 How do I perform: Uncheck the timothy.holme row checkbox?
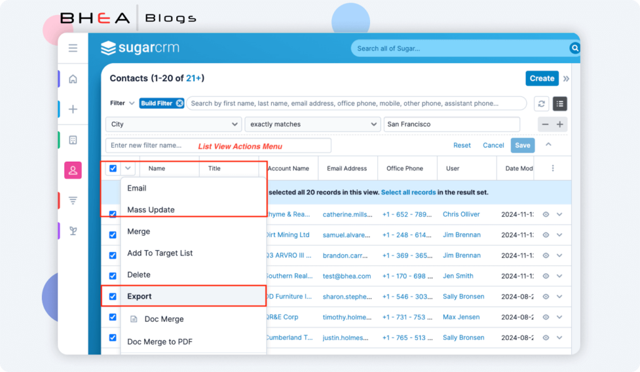pyautogui.click(x=113, y=317)
